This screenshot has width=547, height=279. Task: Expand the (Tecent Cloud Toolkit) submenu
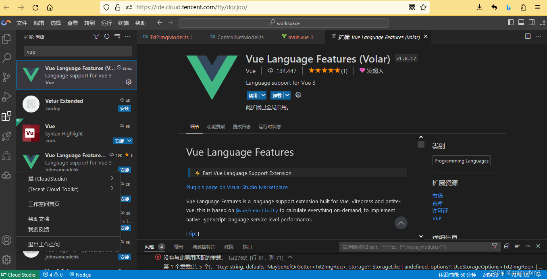(x=112, y=189)
